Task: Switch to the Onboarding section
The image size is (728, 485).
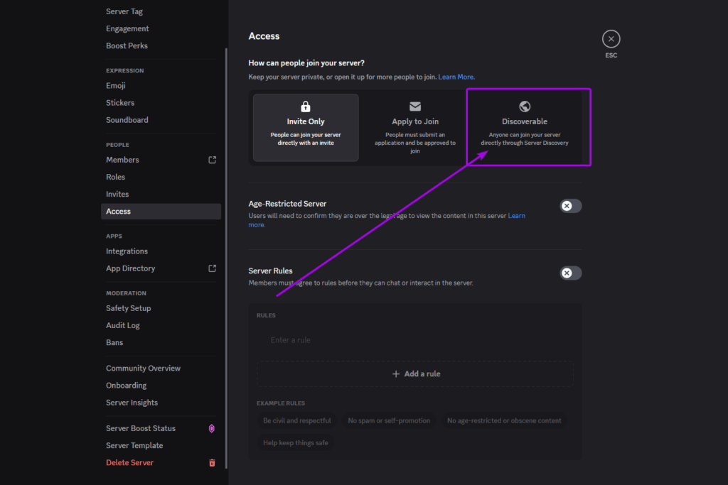Action: [126, 385]
